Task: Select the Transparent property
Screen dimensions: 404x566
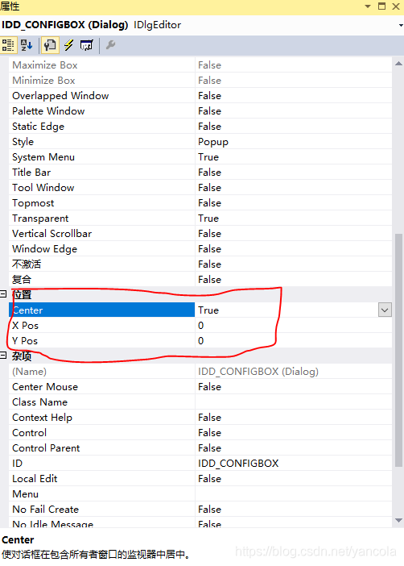Action: 101,218
